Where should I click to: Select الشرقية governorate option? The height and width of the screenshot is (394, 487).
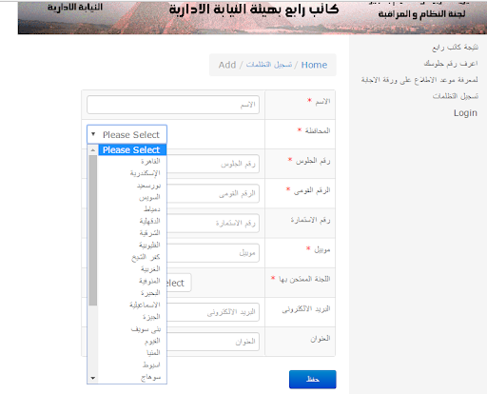point(132,233)
